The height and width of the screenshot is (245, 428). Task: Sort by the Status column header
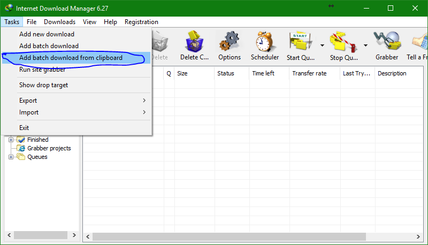click(232, 73)
